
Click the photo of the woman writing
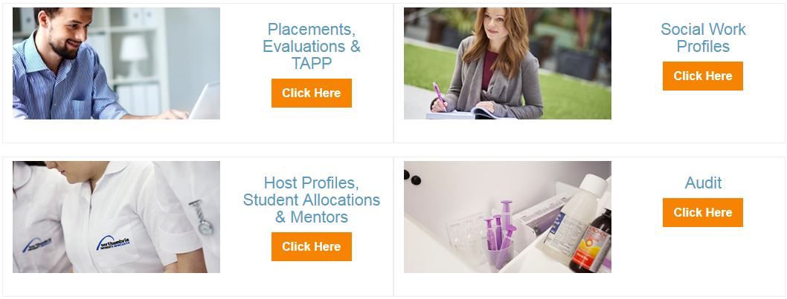pos(507,63)
